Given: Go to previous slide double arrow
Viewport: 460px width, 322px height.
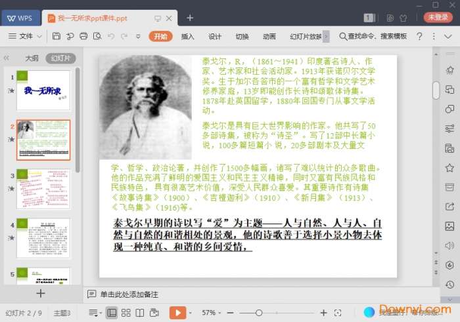Looking at the screenshot, I should coord(436,262).
